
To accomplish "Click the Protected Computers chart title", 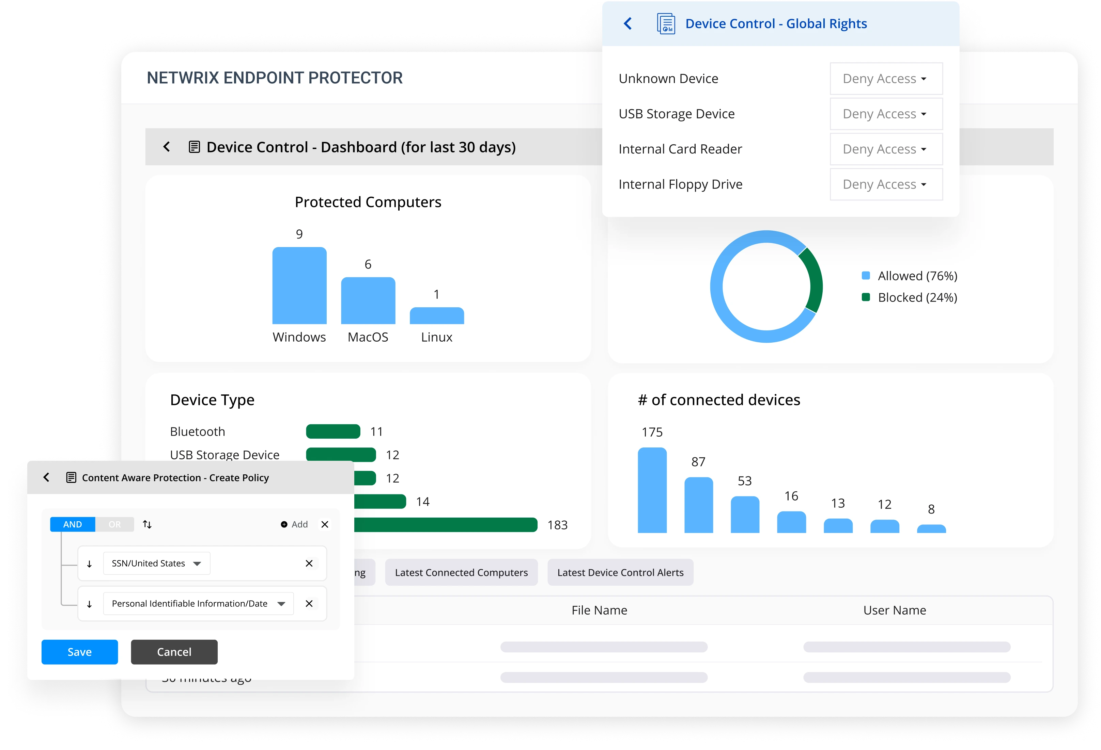I will click(368, 202).
